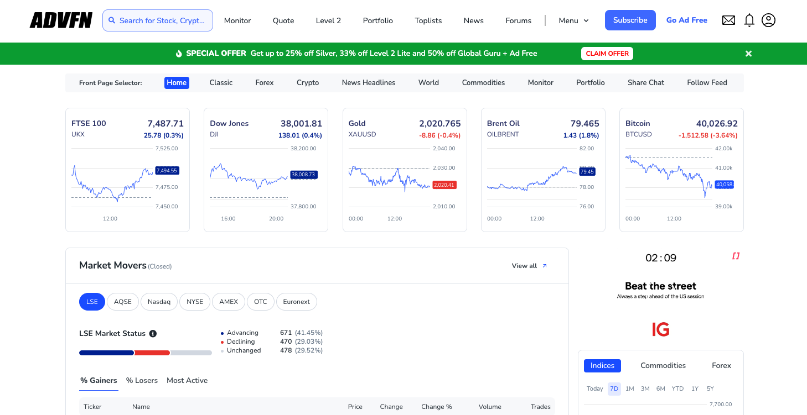Select Classic front page
Screen dimensions: 807x415
pos(221,82)
